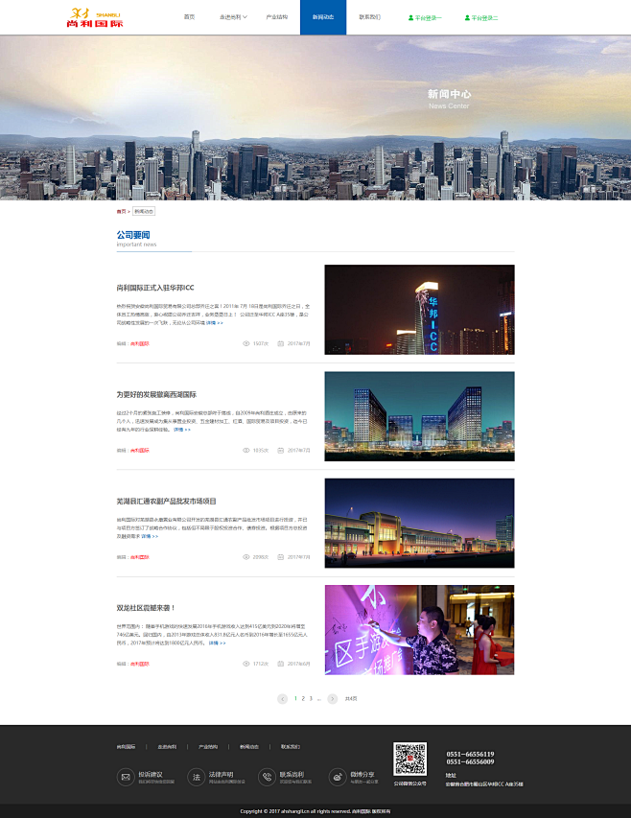Screen dimensions: 631x818
Task: Click the QR code in the footer
Action: coord(409,758)
